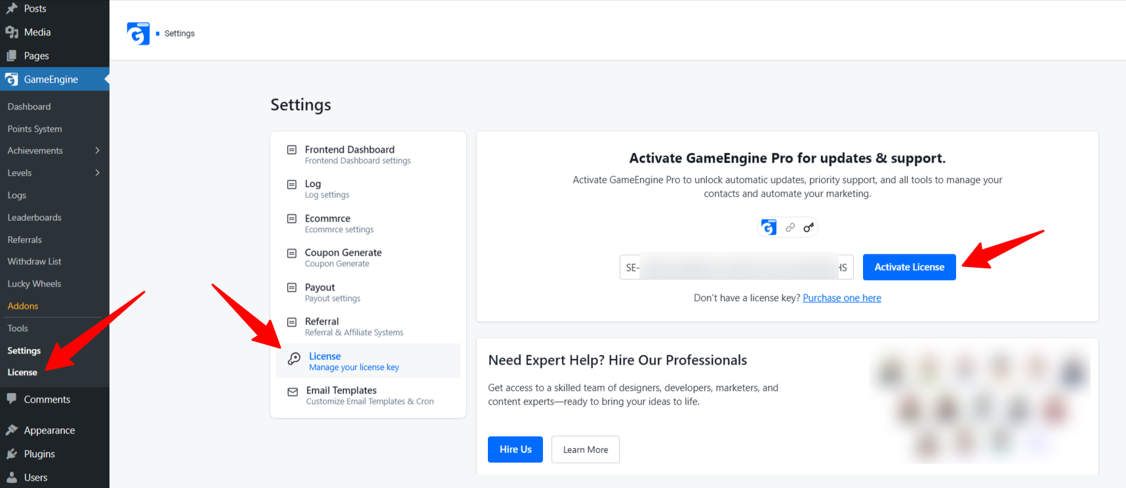Click the Users icon in the sidebar
This screenshot has height=488, width=1126.
point(12,478)
